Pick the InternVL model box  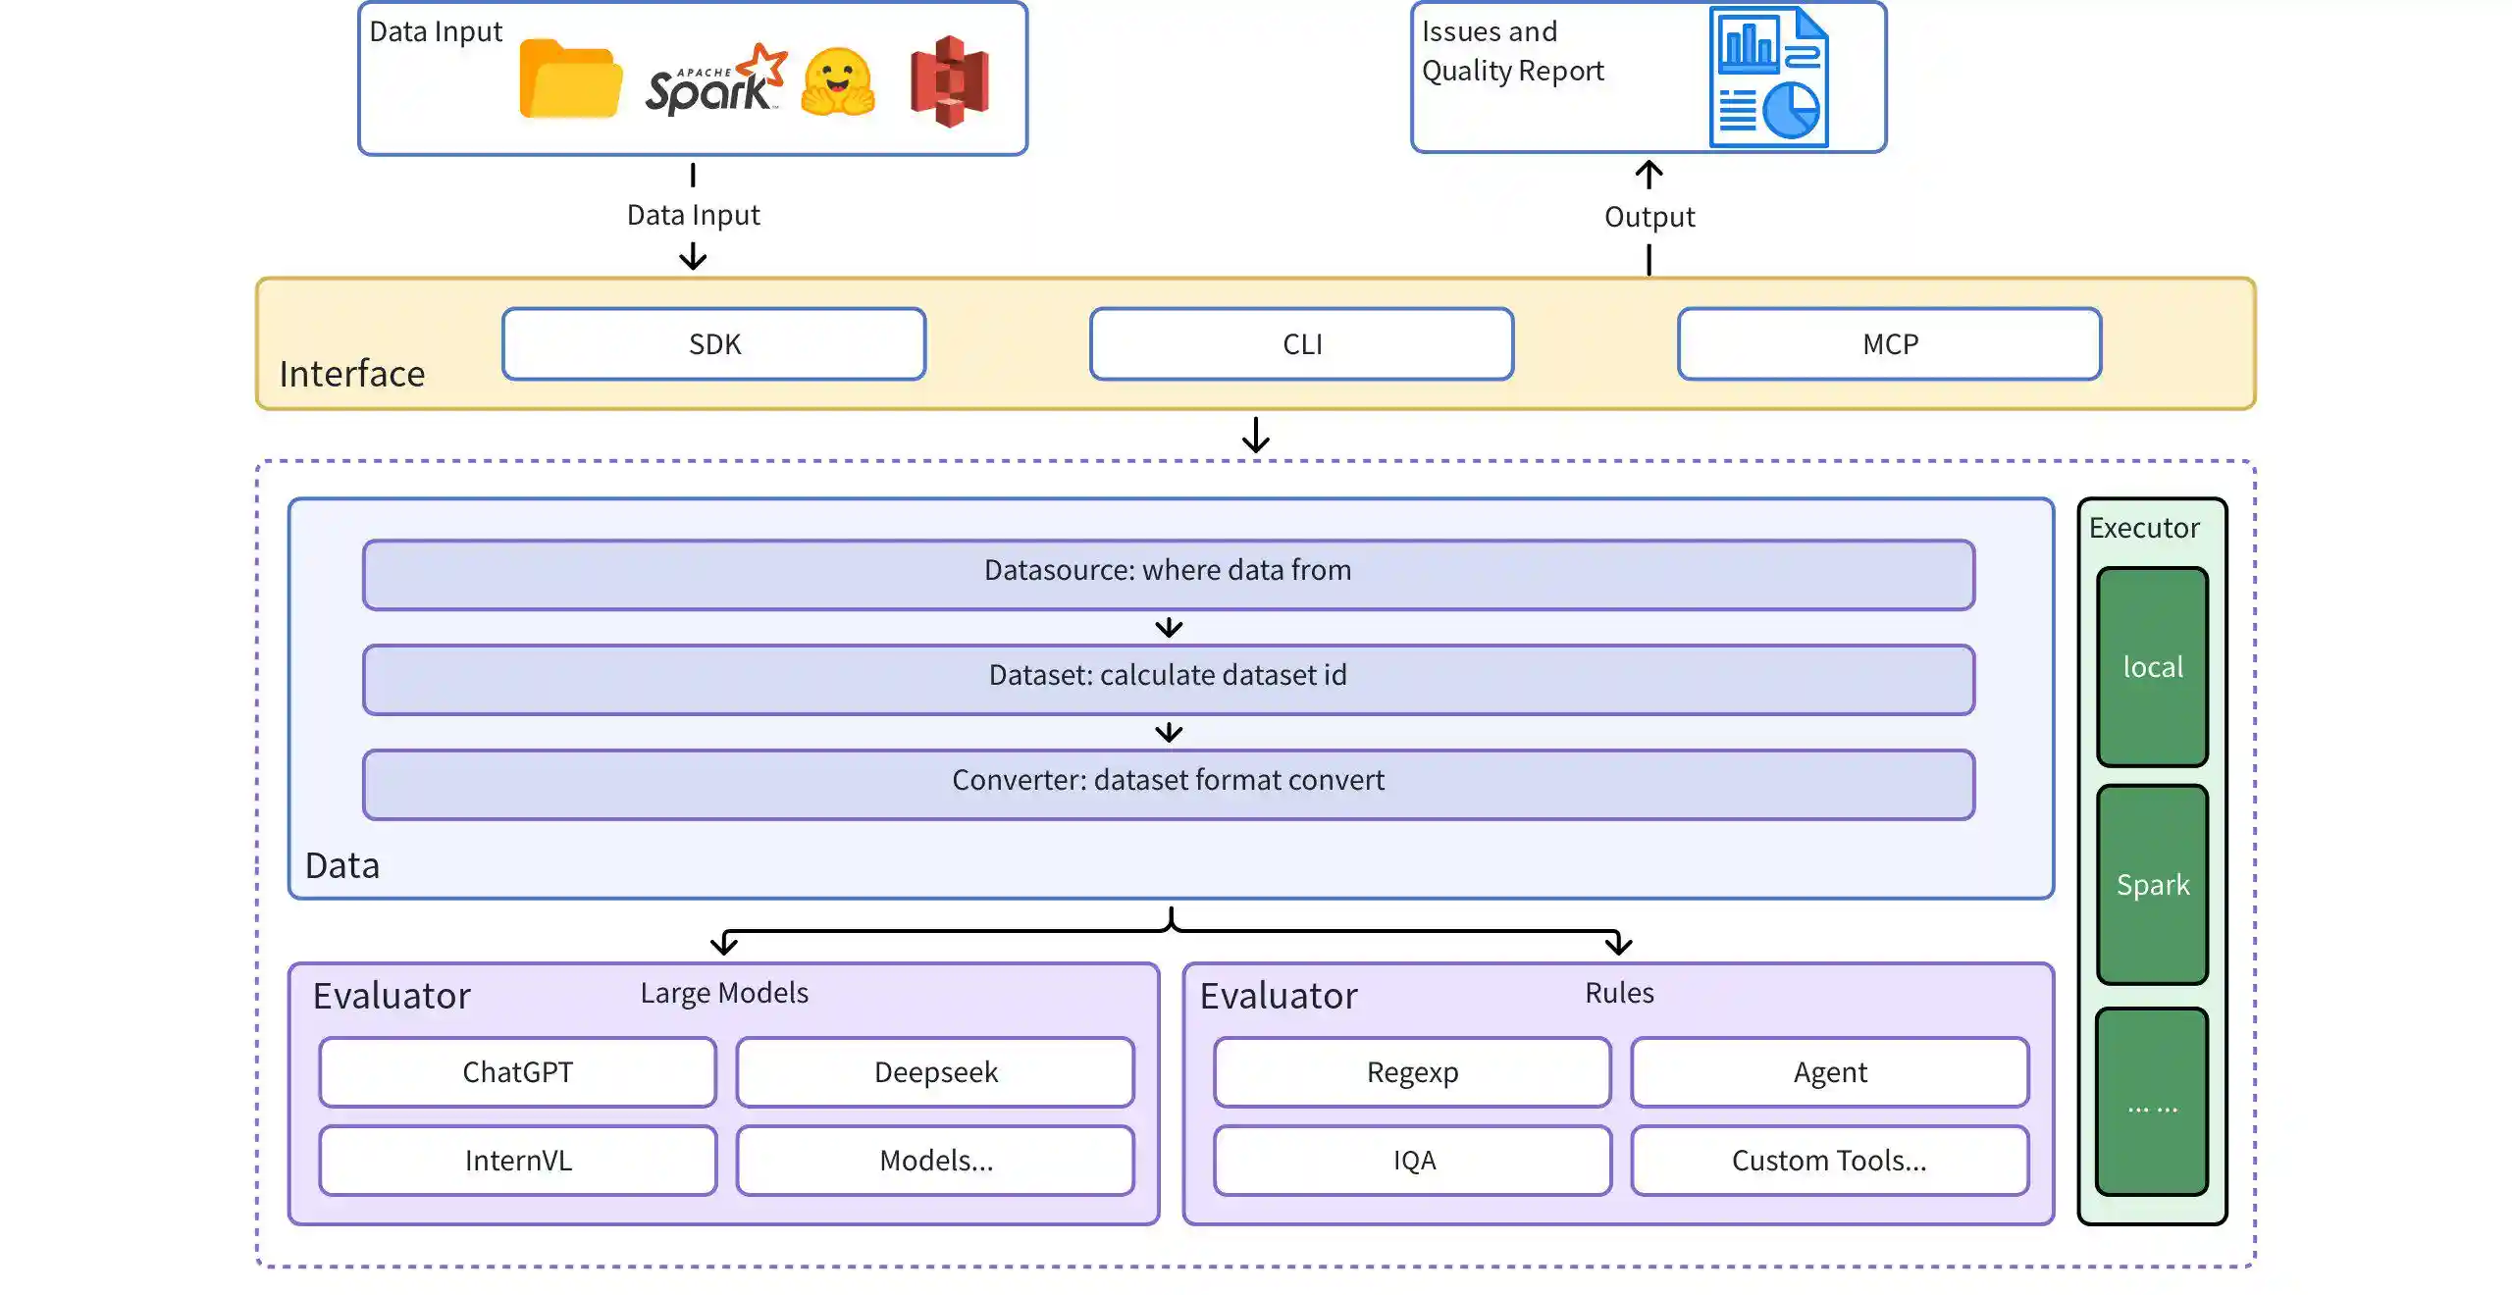517,1161
